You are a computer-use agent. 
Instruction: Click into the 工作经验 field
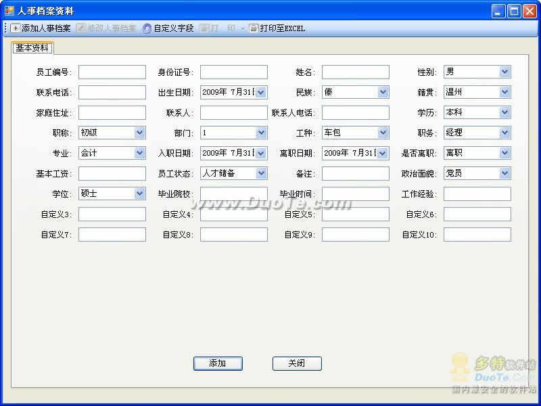pyautogui.click(x=477, y=194)
